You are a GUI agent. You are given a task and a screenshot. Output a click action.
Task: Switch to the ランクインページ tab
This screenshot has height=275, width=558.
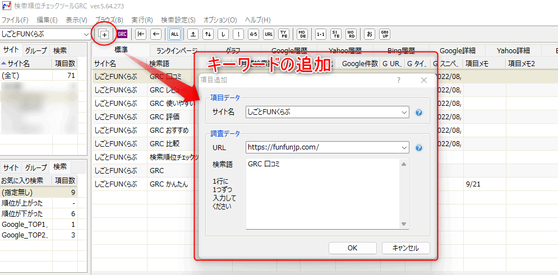click(177, 51)
